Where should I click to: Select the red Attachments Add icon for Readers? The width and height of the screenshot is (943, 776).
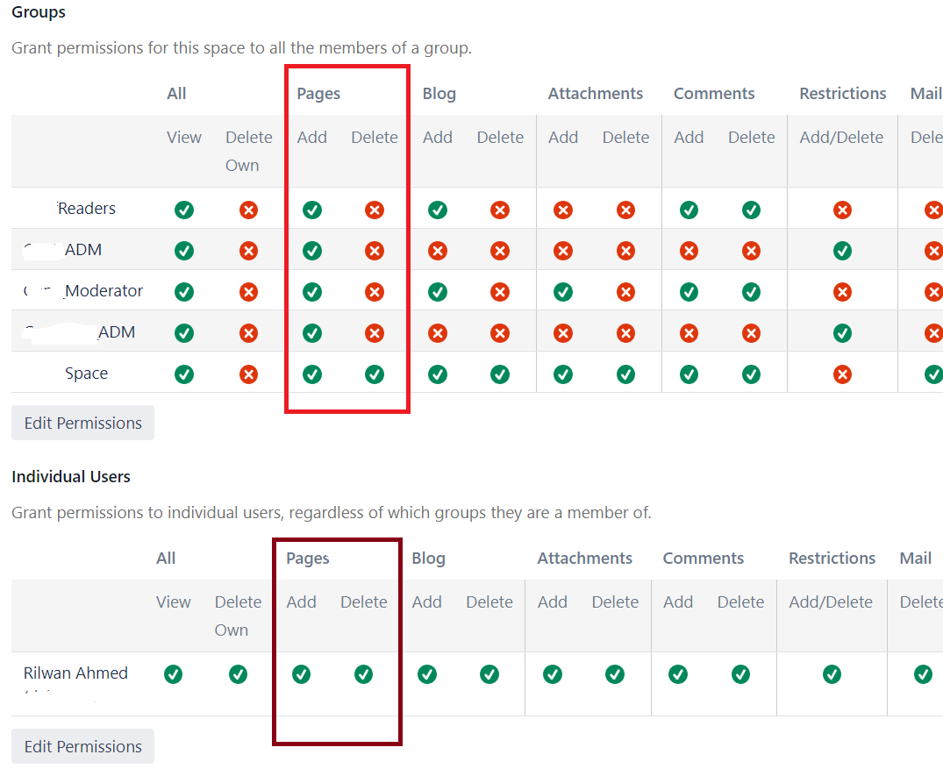click(x=562, y=210)
